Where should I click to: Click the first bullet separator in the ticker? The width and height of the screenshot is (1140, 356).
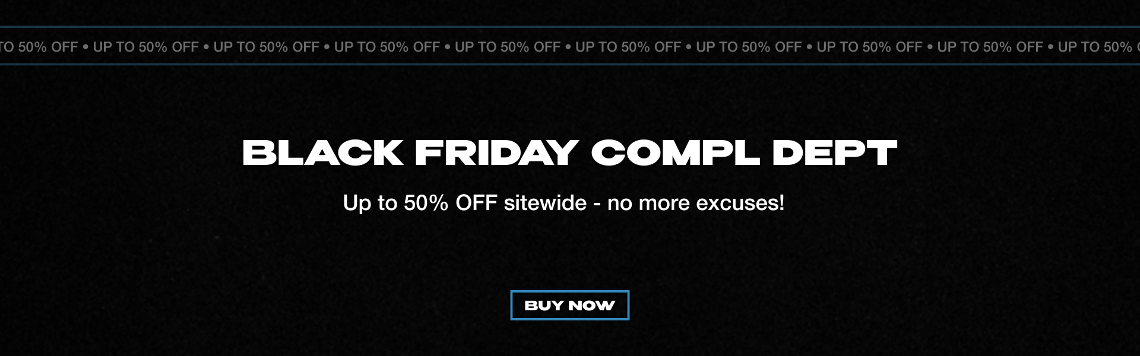click(x=85, y=47)
